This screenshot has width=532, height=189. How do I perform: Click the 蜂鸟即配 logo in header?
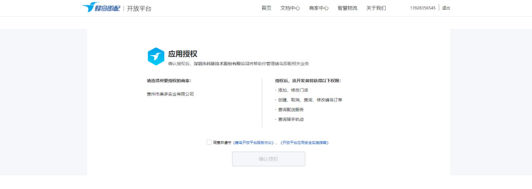click(x=101, y=7)
